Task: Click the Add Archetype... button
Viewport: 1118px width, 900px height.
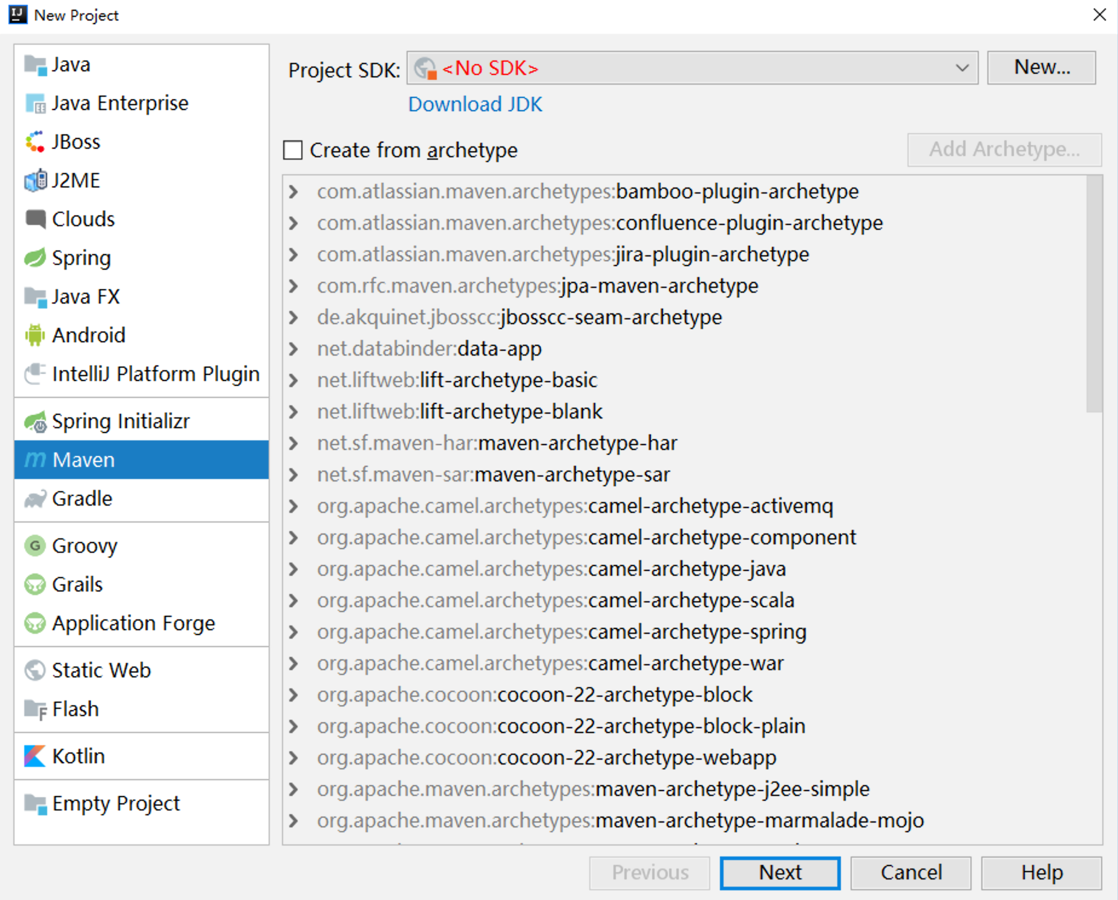Action: 1004,149
